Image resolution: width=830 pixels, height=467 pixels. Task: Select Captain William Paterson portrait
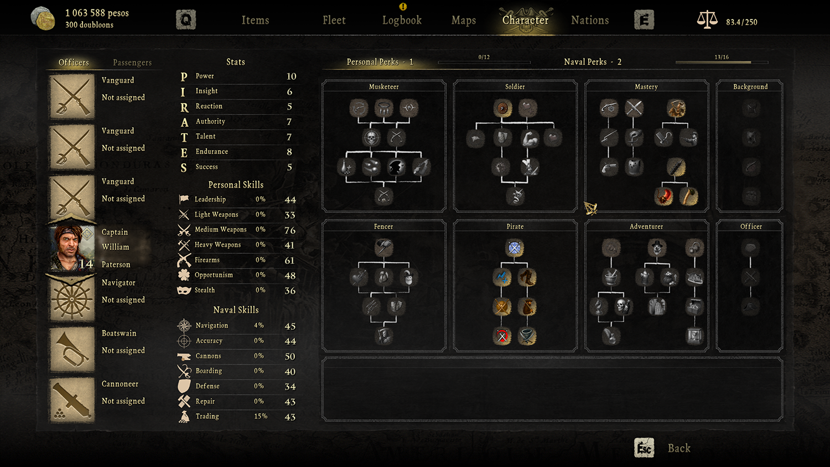72,248
